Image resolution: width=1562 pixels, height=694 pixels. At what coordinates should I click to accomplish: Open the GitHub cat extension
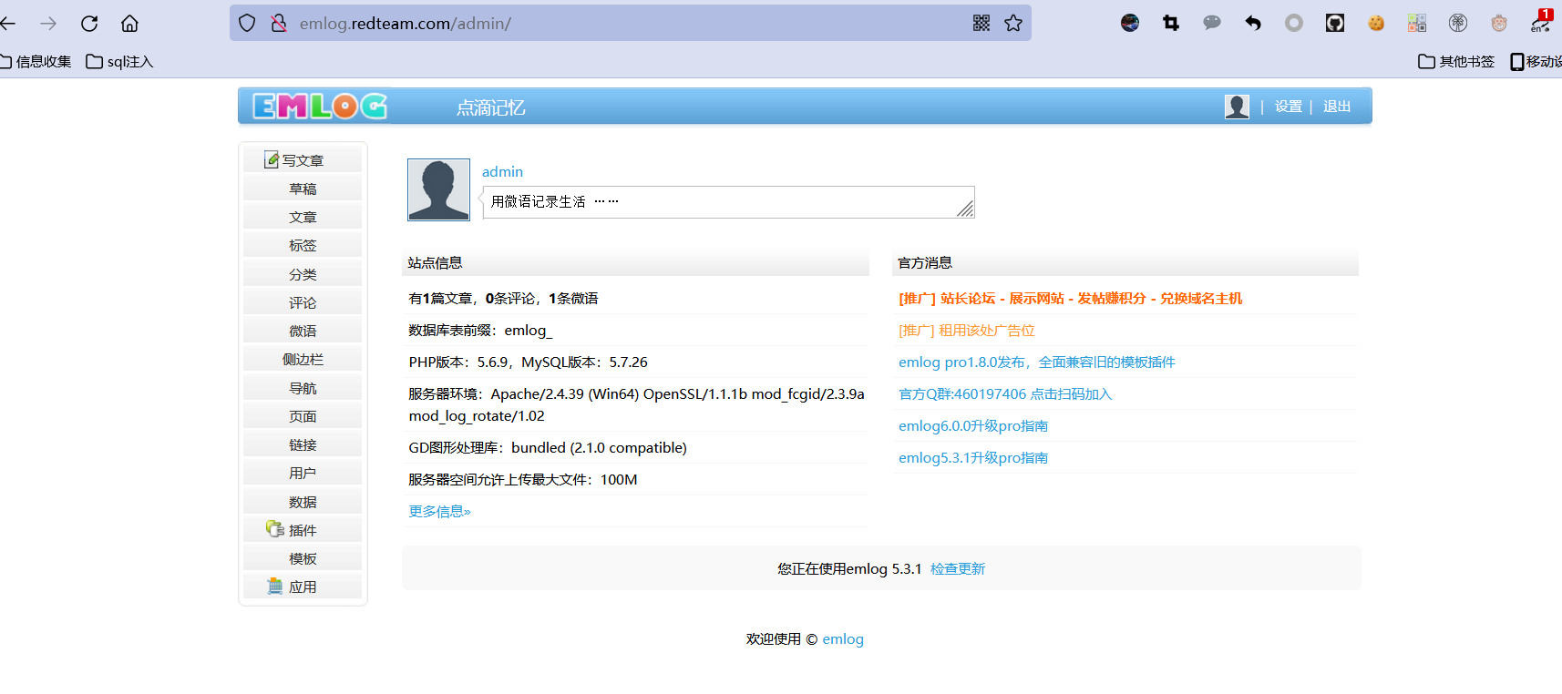pos(1335,24)
